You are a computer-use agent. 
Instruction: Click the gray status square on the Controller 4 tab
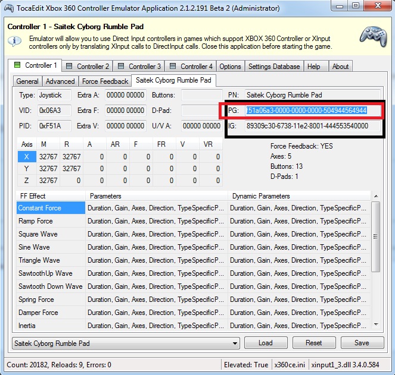coord(173,66)
